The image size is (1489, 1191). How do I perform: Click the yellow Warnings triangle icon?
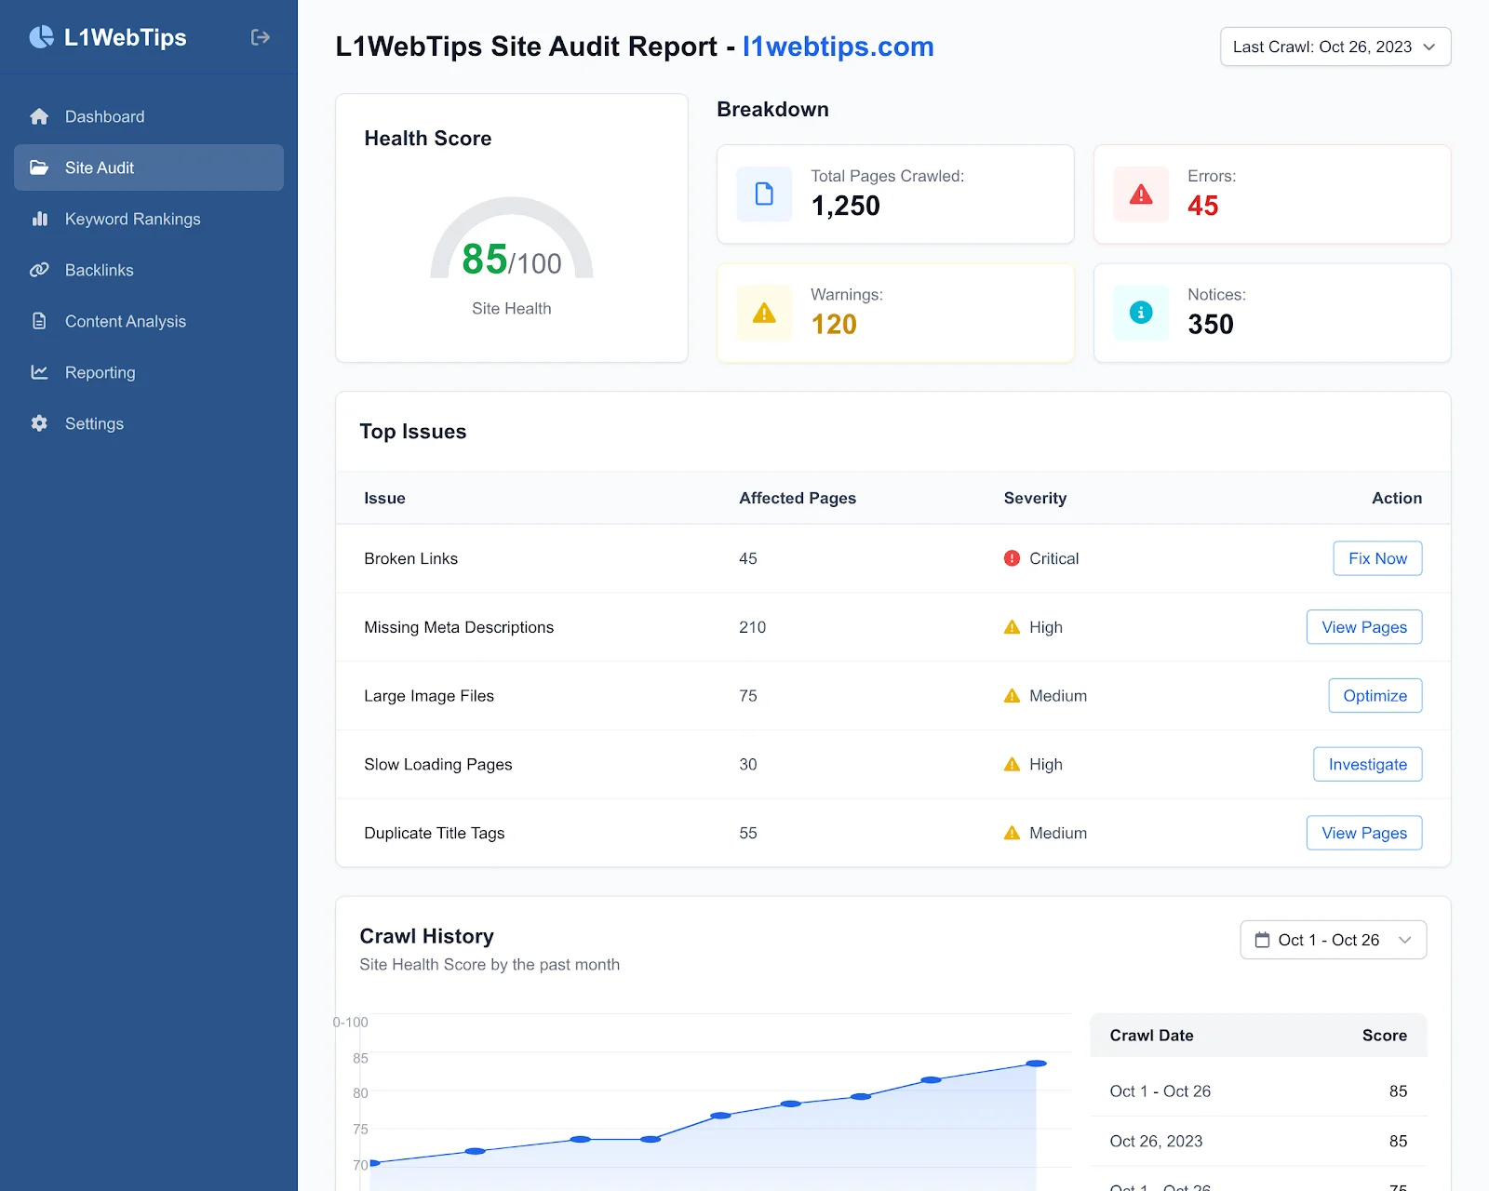point(764,314)
